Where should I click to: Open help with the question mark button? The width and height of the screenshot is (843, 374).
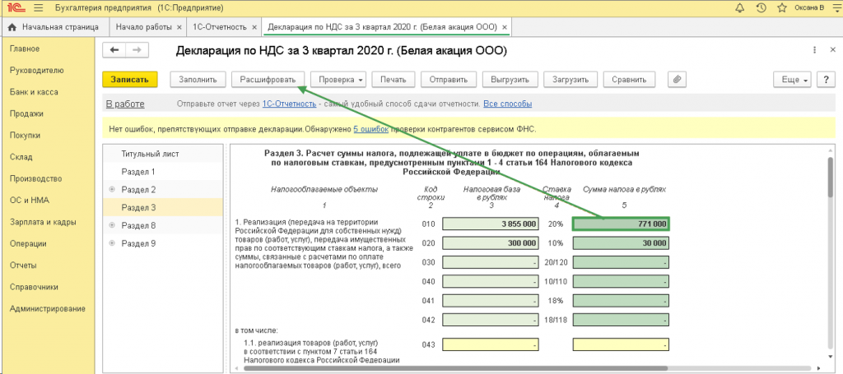coord(825,80)
